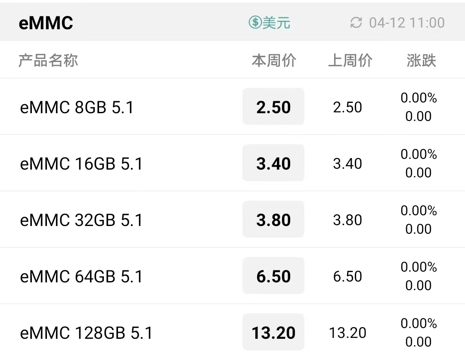Viewport: 465px width, 356px height.
Task: Switch currency via 美元 label
Action: (x=276, y=23)
